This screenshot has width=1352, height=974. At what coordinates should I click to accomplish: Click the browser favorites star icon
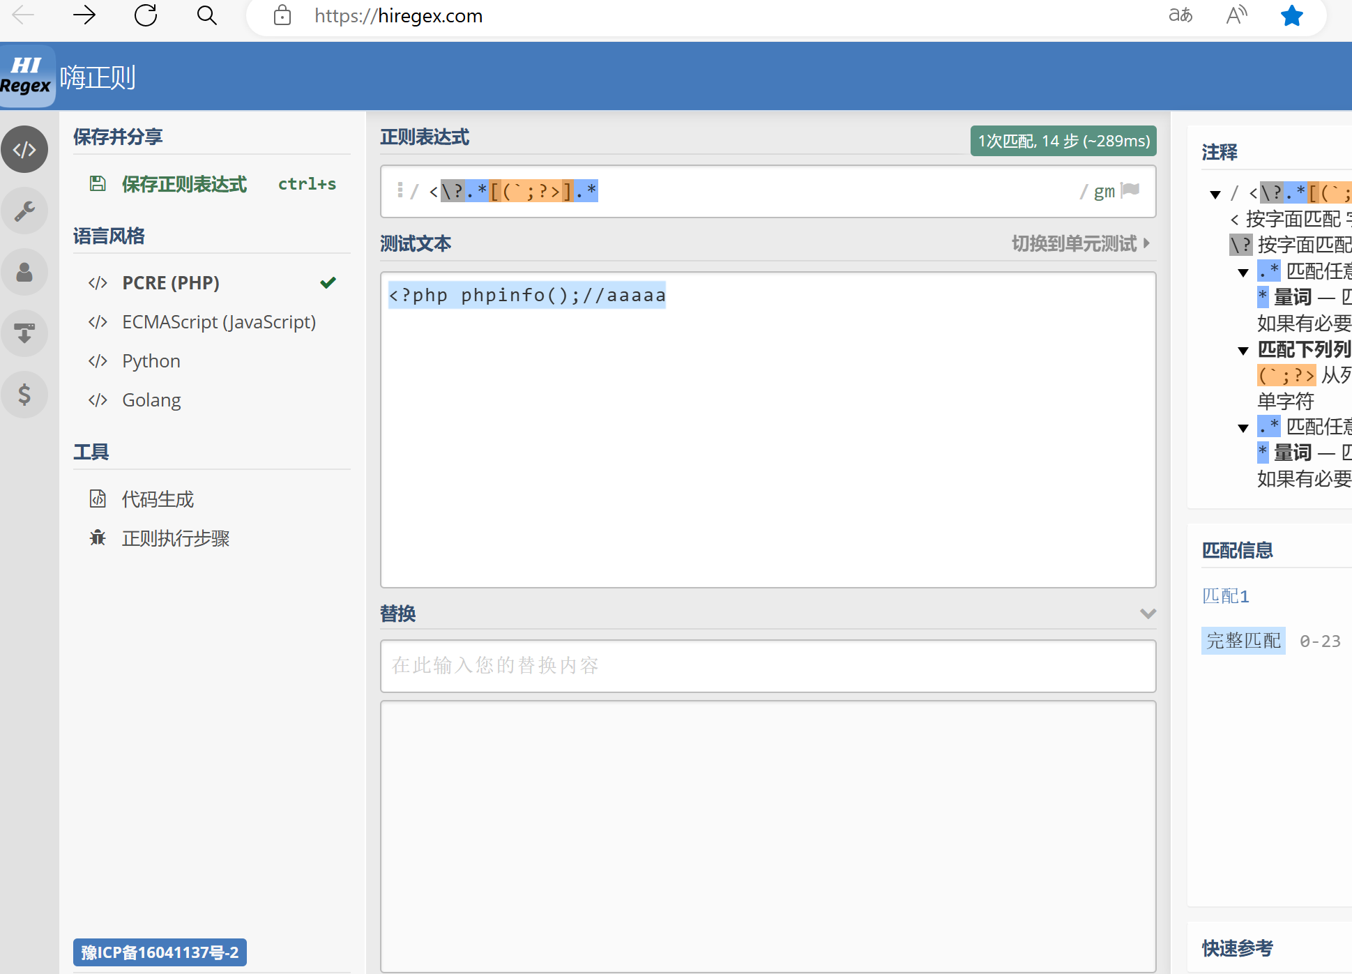click(1291, 15)
